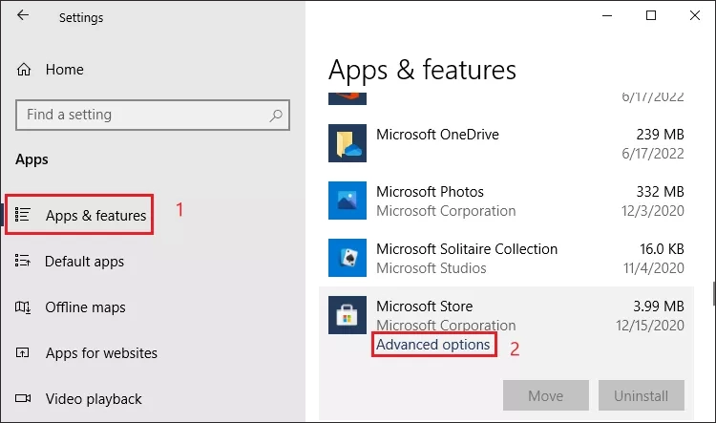Focus the Find a setting search box
This screenshot has height=423, width=716.
pos(153,115)
